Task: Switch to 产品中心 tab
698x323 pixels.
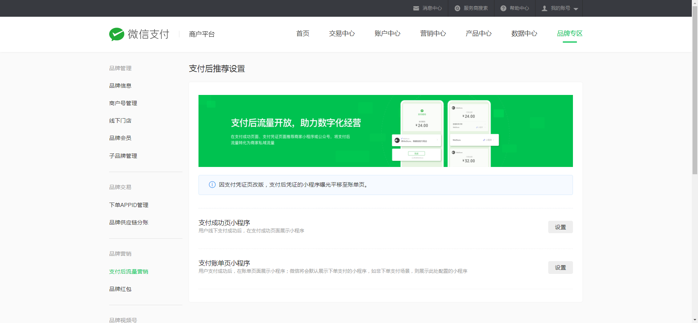Action: pos(478,33)
